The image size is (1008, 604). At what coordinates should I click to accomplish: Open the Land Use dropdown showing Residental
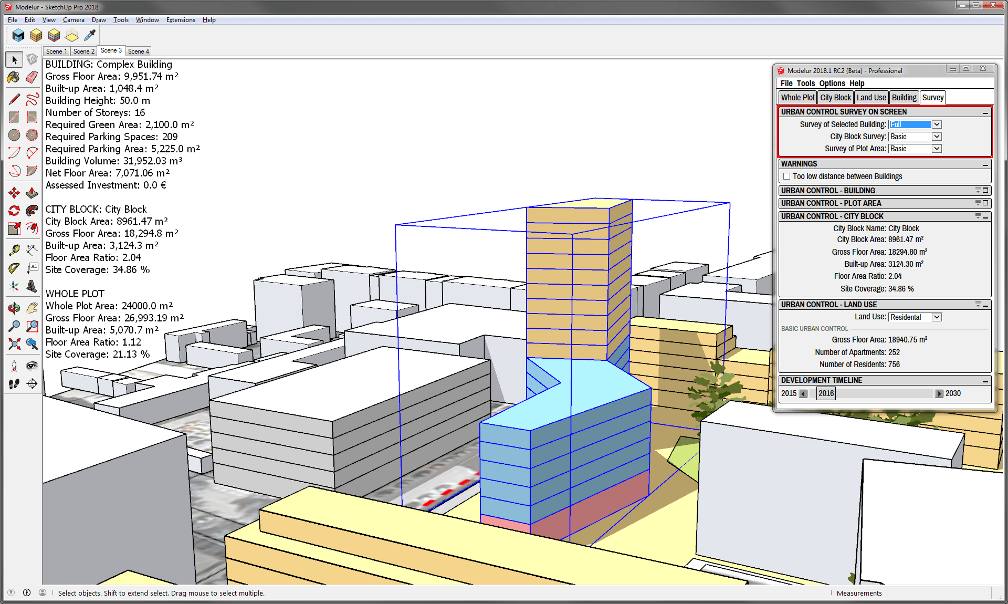coord(937,317)
